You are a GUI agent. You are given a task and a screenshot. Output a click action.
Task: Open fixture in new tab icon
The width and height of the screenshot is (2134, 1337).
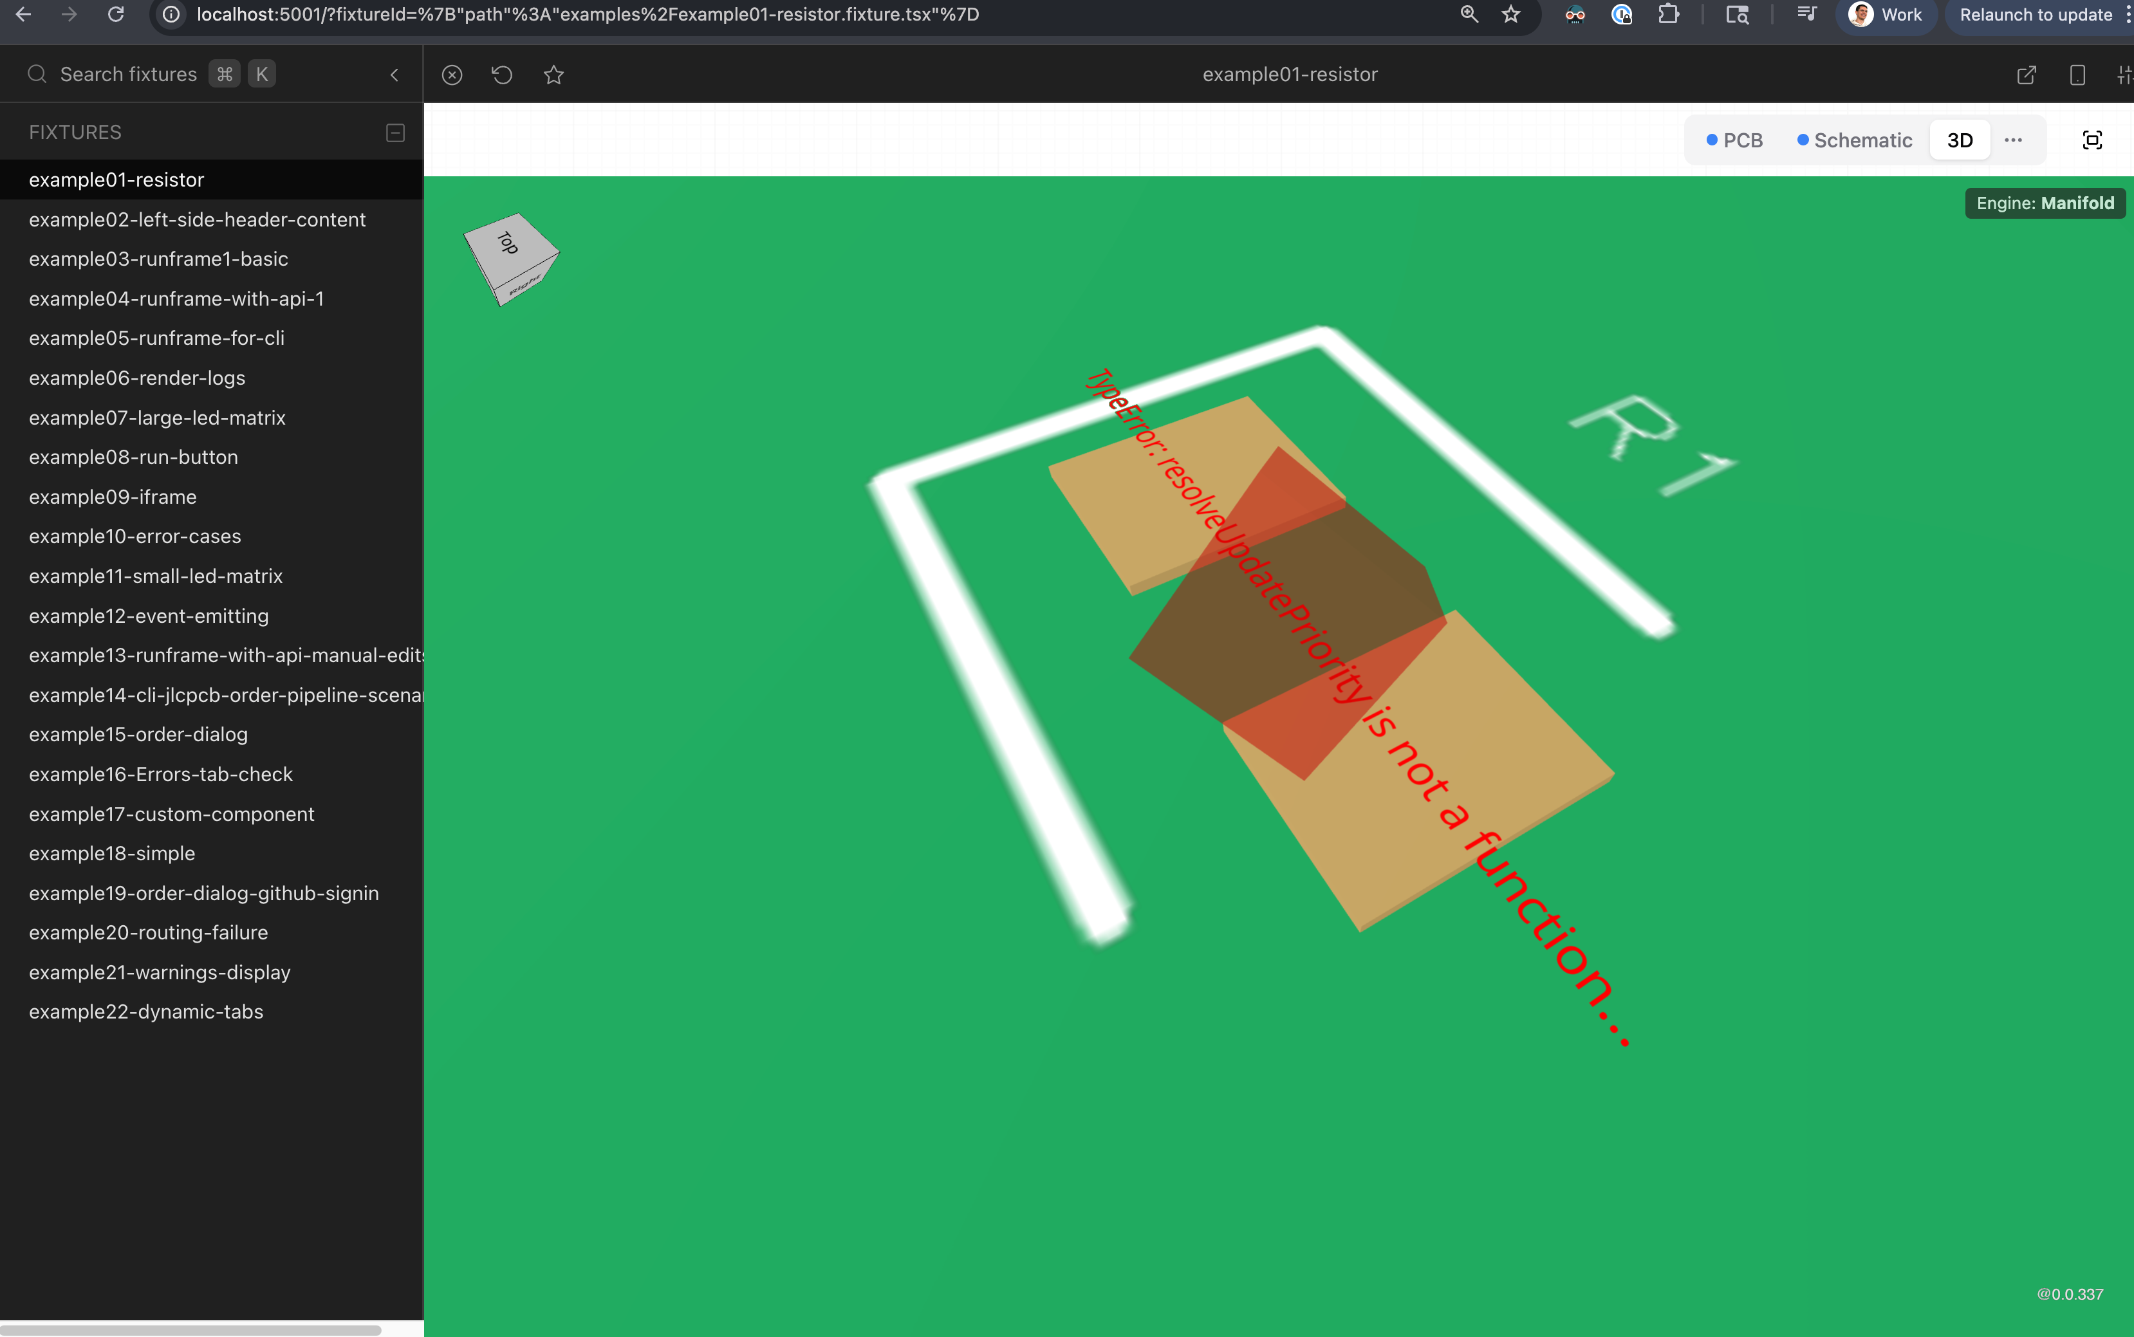click(2026, 75)
